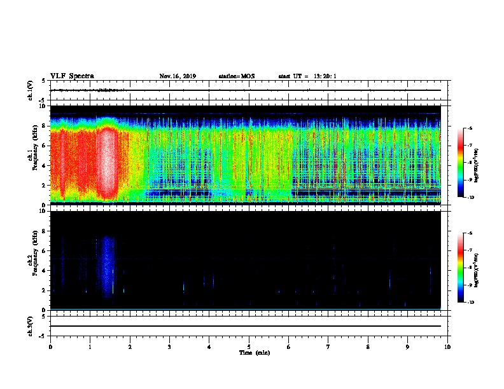Click the ch.3 flat waveform trace
The width and height of the screenshot is (504, 389).
point(245,326)
